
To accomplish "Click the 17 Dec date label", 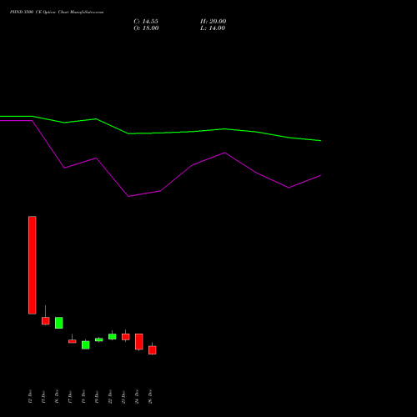I will [x=70, y=396].
